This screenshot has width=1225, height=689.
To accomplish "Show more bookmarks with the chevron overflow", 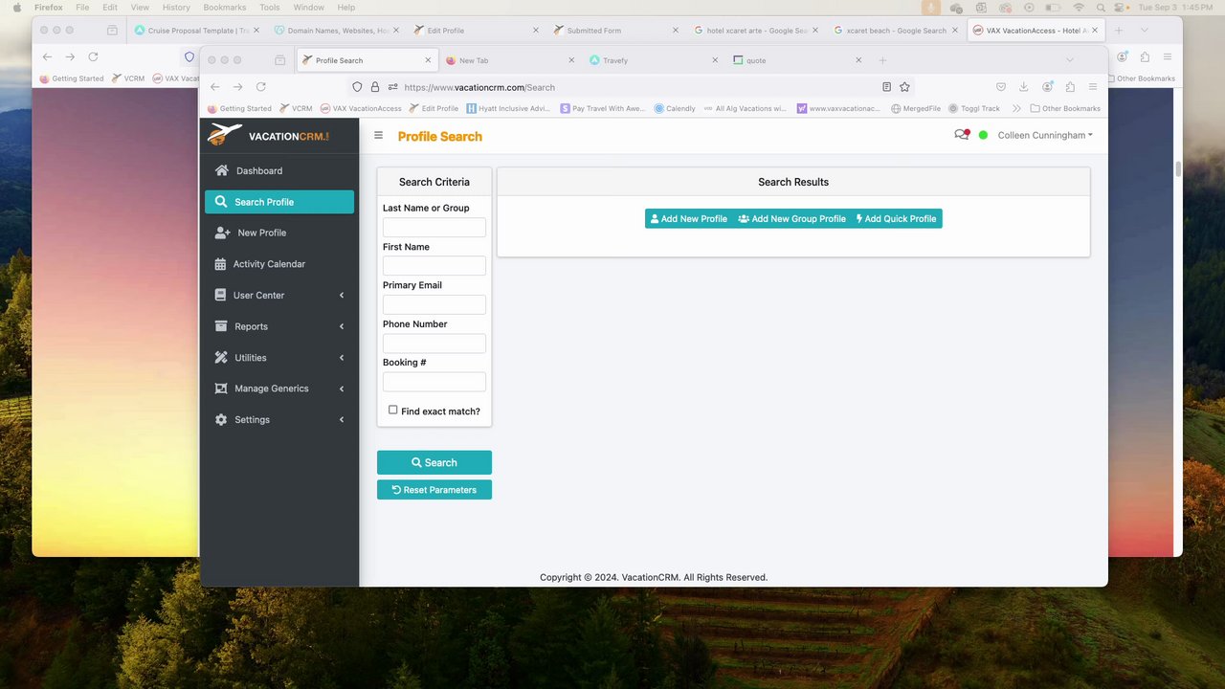I will coord(1016,108).
